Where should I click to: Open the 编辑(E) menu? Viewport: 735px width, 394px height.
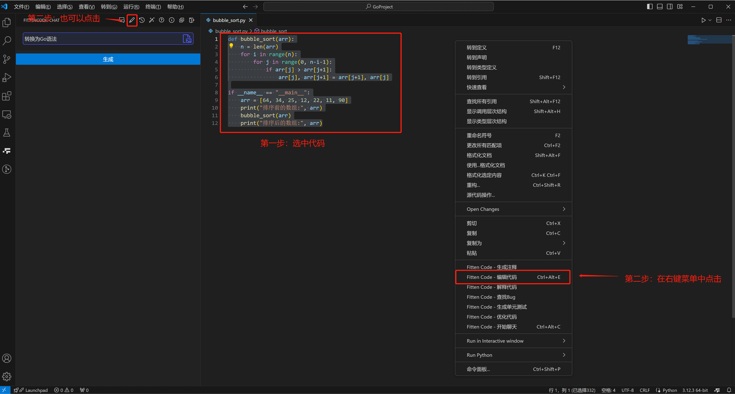[43, 7]
